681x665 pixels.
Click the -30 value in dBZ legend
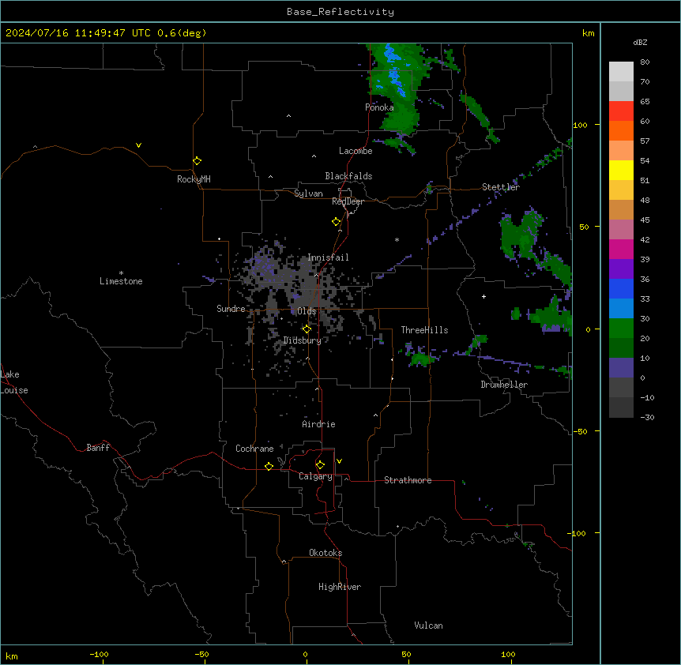[647, 418]
